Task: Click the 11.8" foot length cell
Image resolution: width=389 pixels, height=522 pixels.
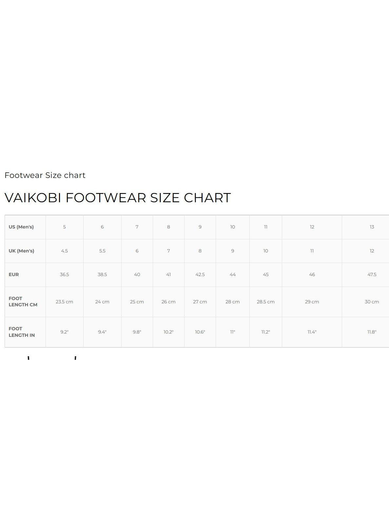Action: [372, 332]
